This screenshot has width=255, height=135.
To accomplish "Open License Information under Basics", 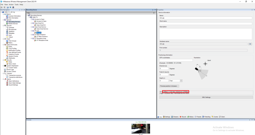I will [x=14, y=16].
